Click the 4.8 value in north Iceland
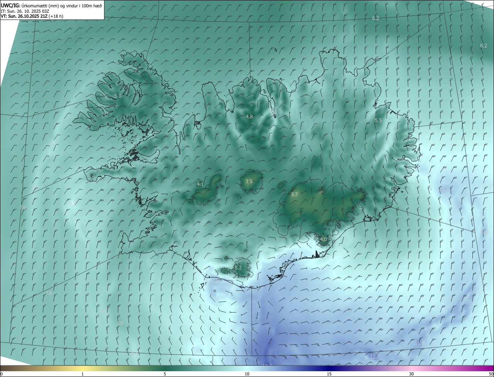Viewport: 494px width, 377px height. point(249,116)
